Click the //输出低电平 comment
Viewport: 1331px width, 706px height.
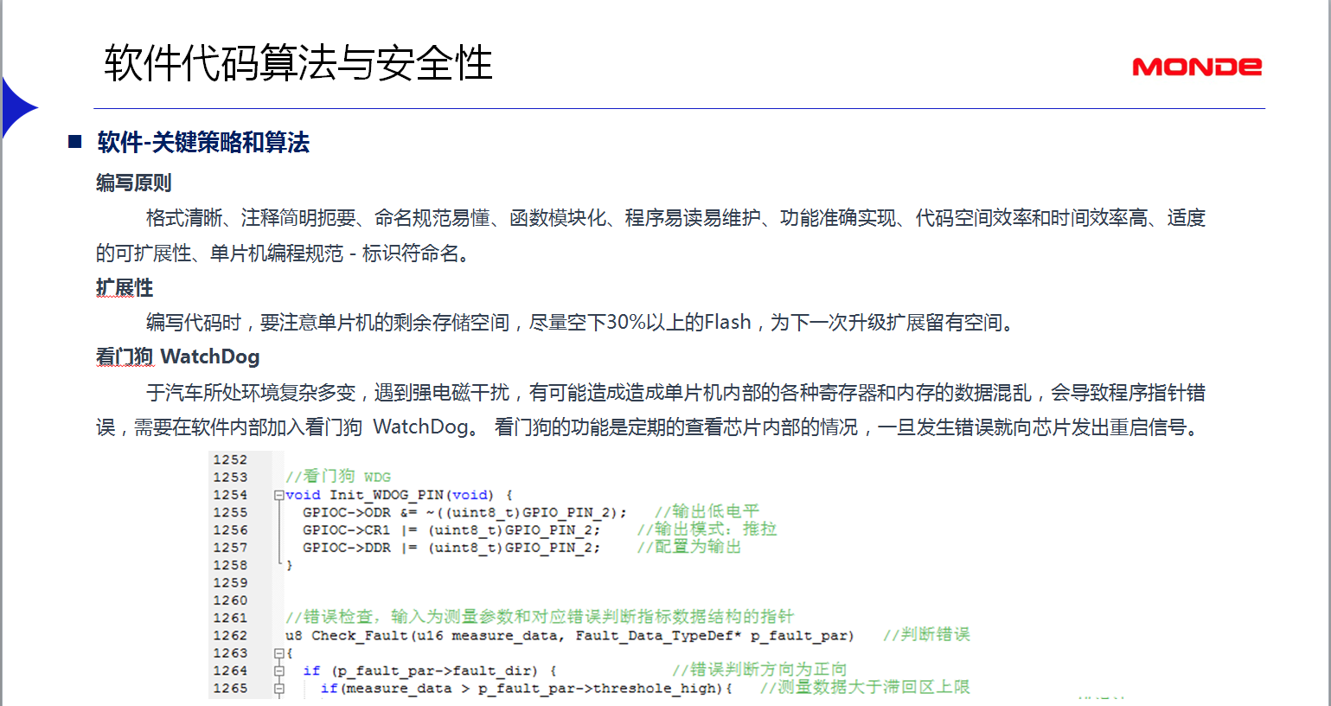click(x=707, y=511)
